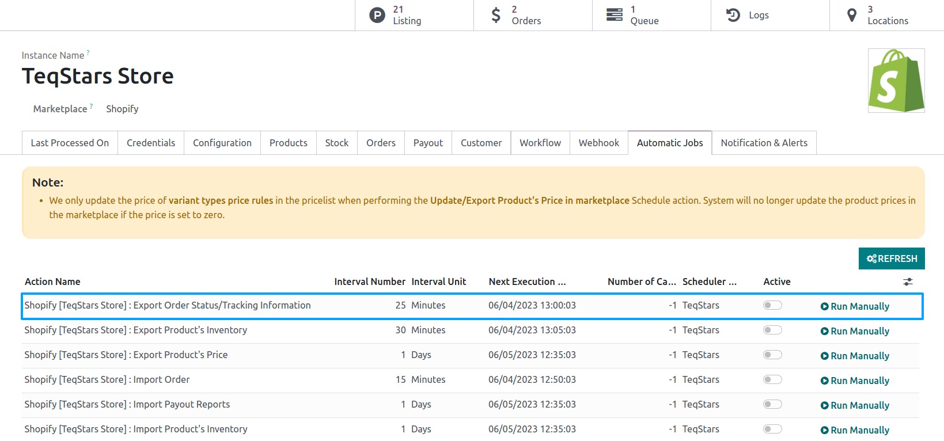Open the Listing stat button icon

coord(377,15)
